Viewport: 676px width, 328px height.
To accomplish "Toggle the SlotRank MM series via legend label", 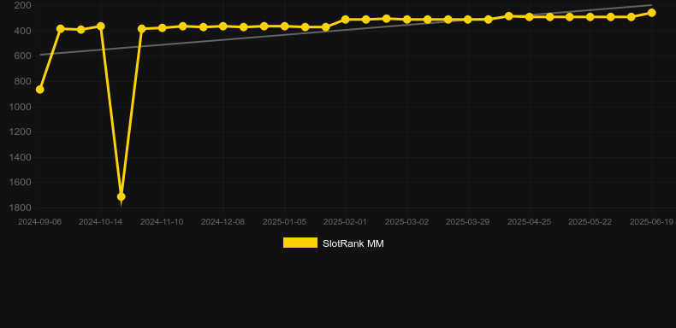I will point(353,243).
